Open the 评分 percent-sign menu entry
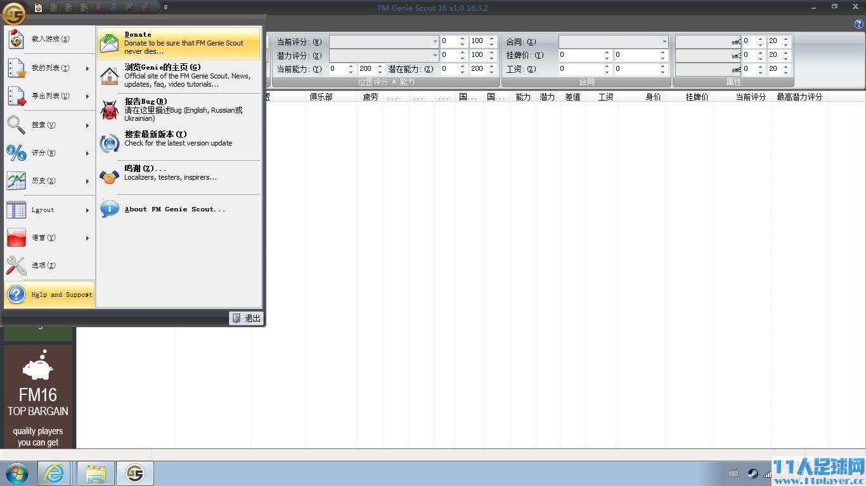Viewport: 866px width, 486px height. pos(49,153)
